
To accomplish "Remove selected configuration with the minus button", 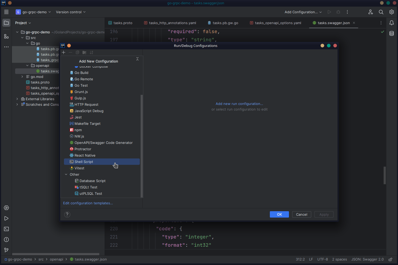I will pos(70,52).
